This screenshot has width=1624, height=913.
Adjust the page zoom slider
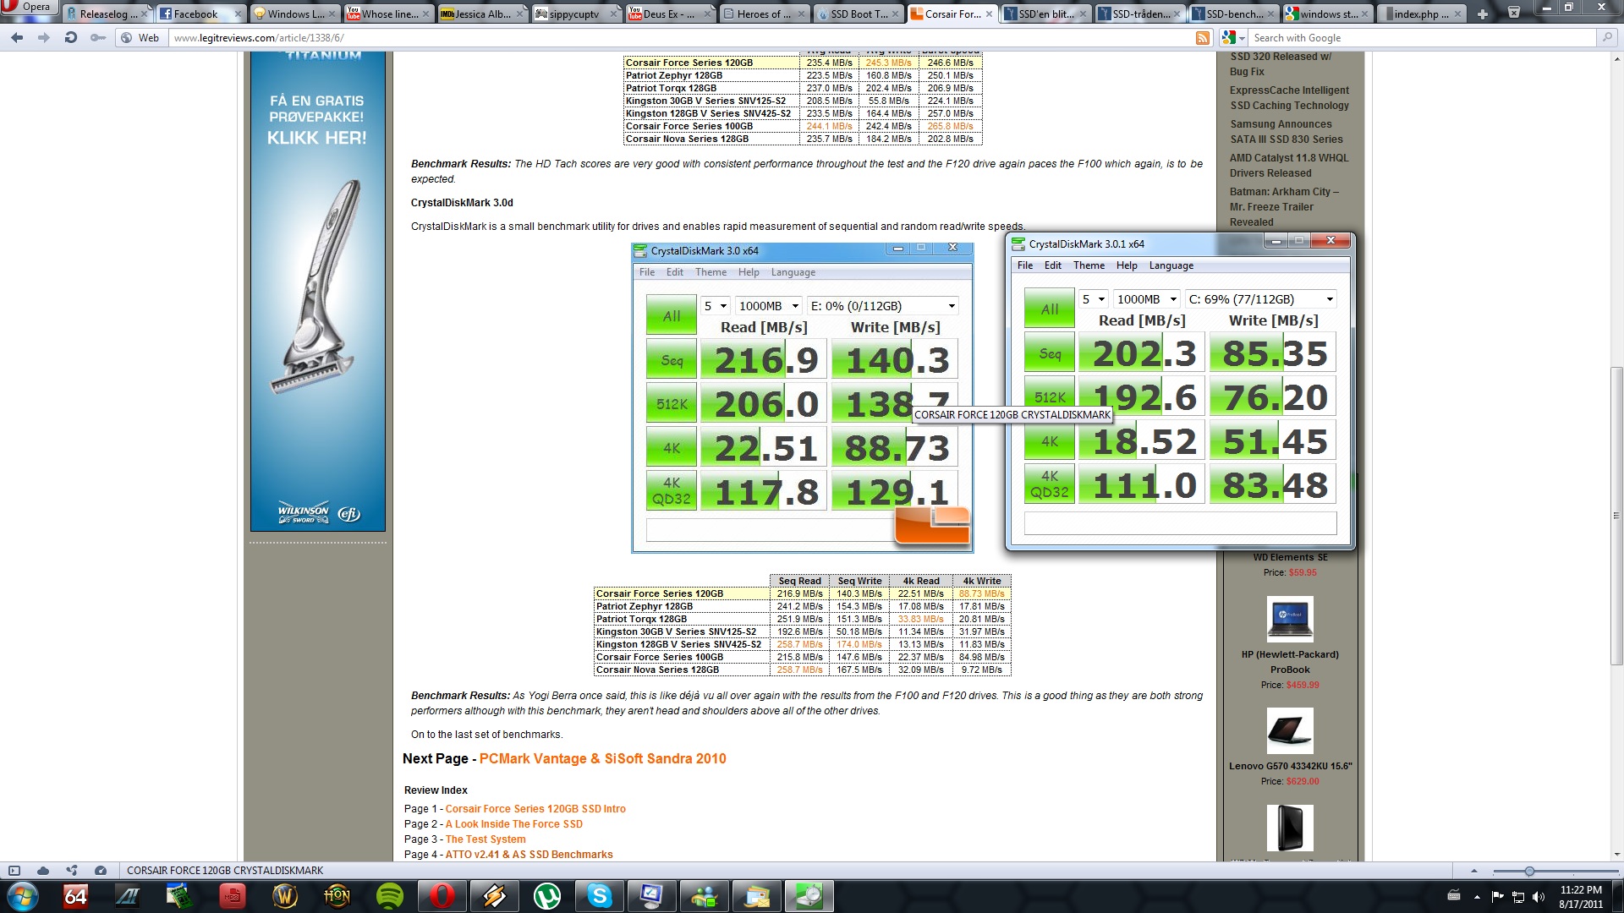point(1528,871)
